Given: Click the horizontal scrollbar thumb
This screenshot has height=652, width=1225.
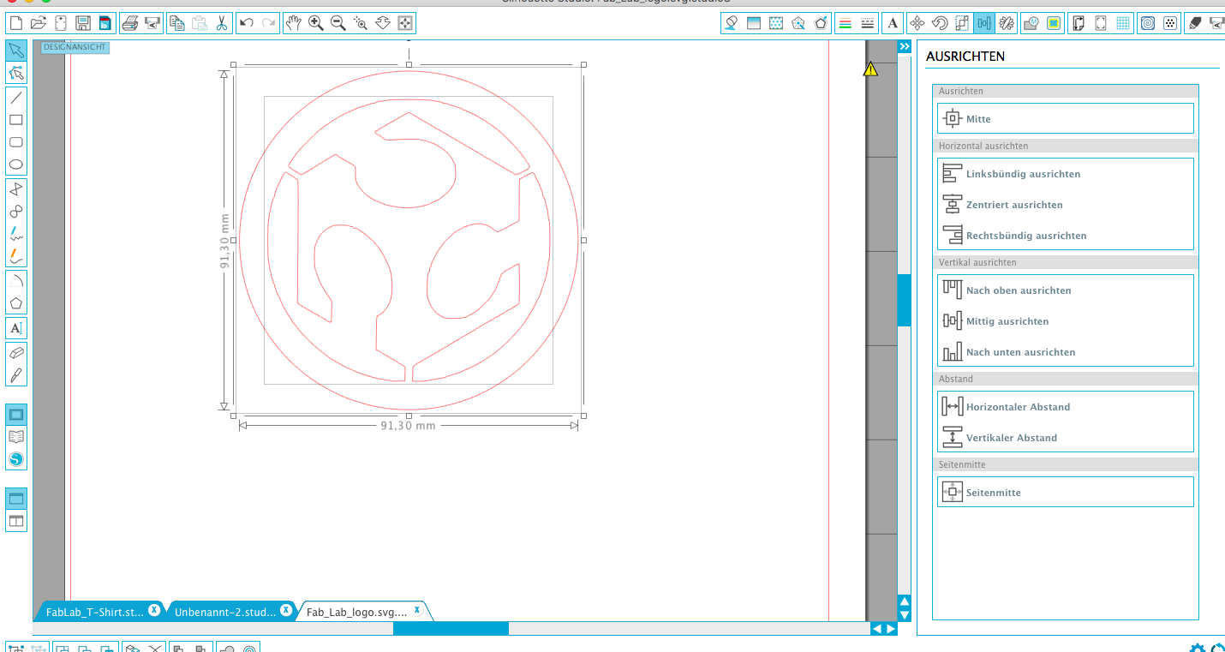Looking at the screenshot, I should pyautogui.click(x=451, y=628).
